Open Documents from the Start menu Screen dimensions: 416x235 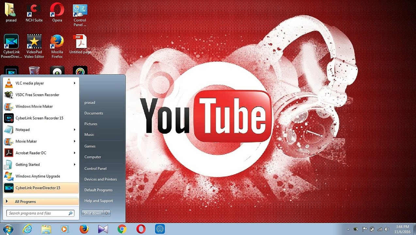pos(94,113)
